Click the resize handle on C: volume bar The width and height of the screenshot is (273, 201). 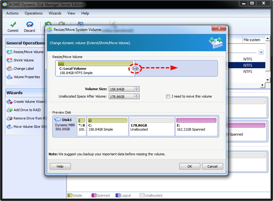(135, 69)
